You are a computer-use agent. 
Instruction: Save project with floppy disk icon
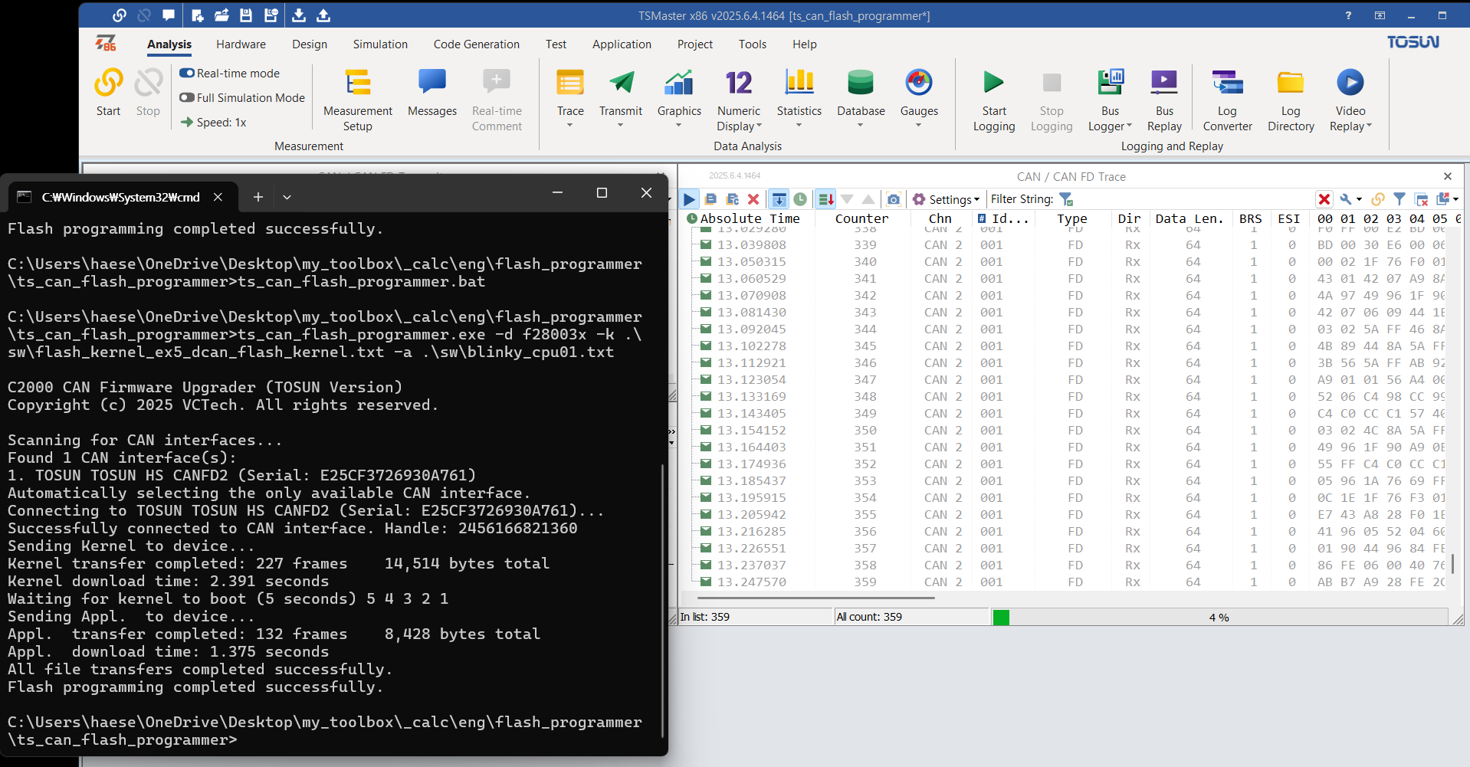point(246,15)
